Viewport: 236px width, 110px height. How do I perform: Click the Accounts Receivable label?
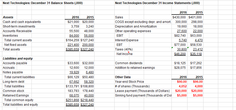point(18,31)
